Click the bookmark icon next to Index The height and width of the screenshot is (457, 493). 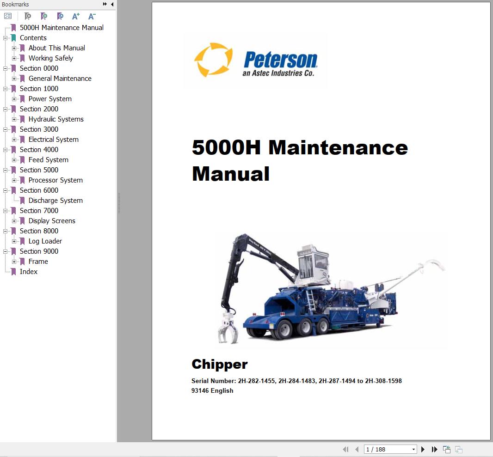tap(13, 272)
